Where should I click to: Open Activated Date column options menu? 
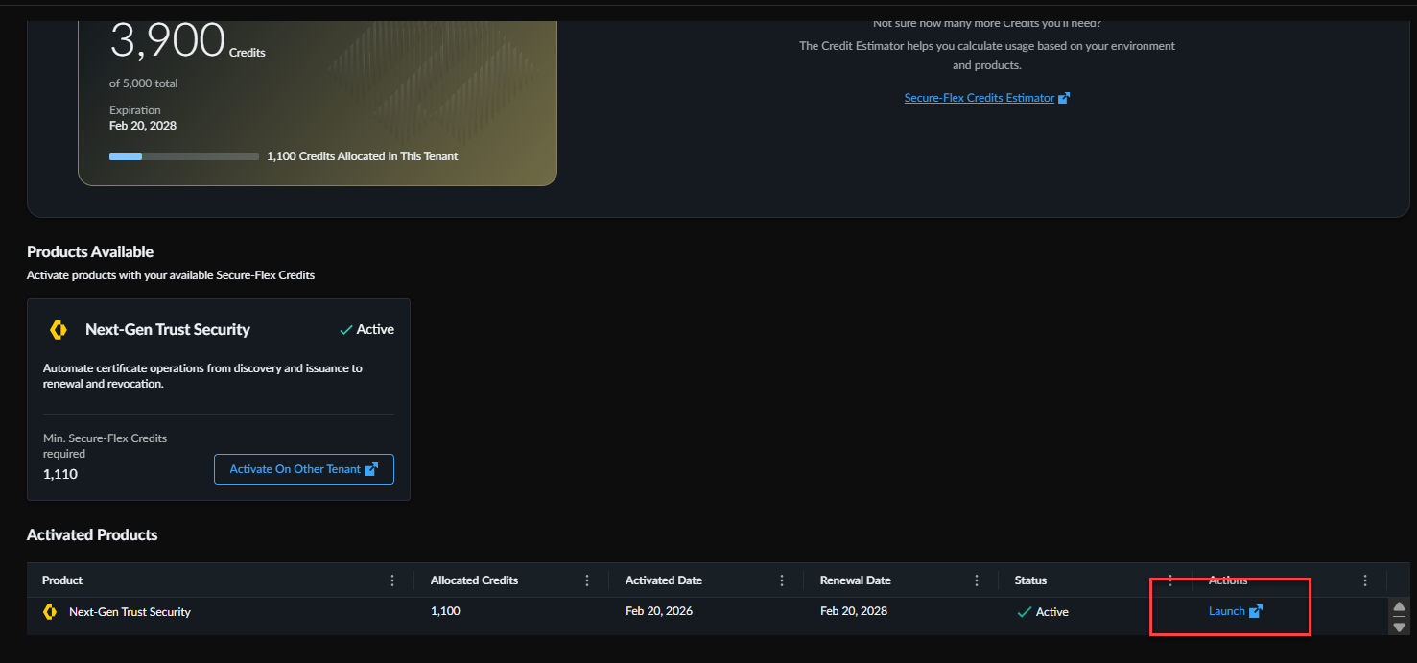(782, 580)
